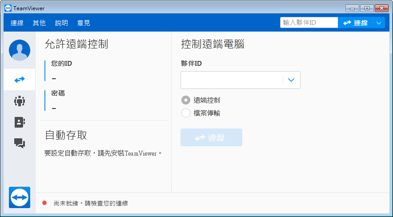Screen dimensions: 393x217
Task: Open the 其他 menu
Action: [x=39, y=23]
